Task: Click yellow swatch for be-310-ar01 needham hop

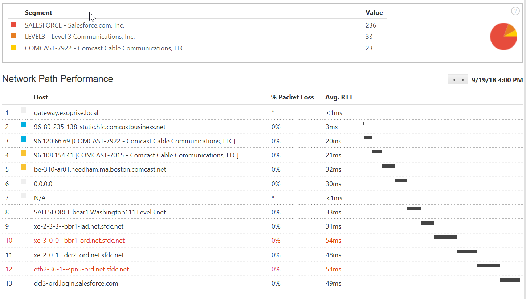Action: point(23,167)
